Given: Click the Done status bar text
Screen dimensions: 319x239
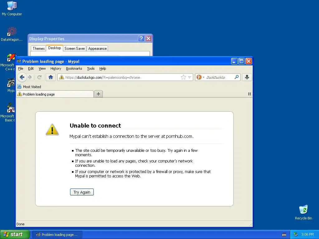Looking at the screenshot, I should click(20, 224).
